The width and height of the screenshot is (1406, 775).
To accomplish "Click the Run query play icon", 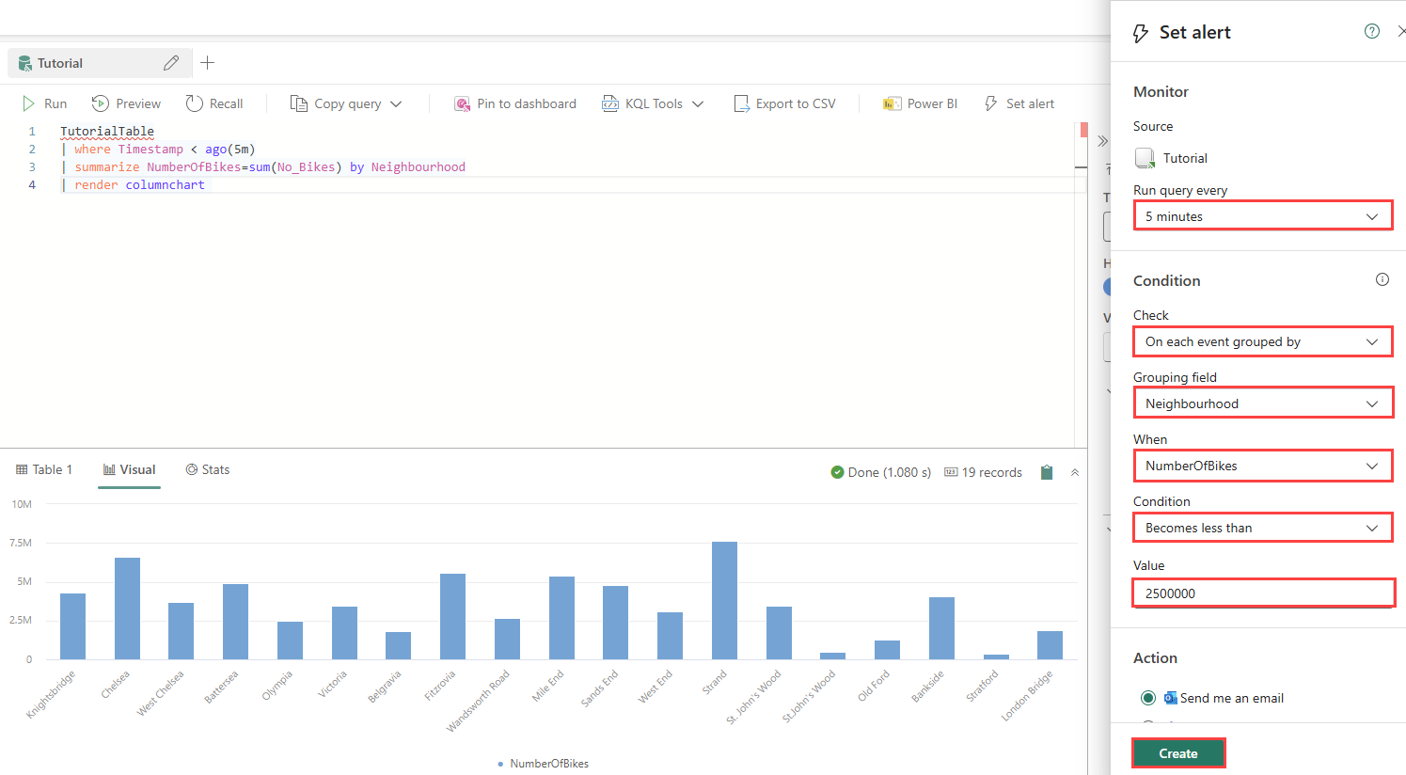I will (29, 103).
